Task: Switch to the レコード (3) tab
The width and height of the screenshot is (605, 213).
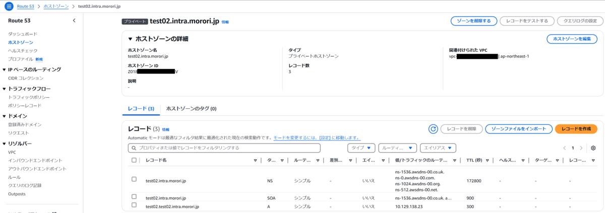Action: pyautogui.click(x=141, y=108)
